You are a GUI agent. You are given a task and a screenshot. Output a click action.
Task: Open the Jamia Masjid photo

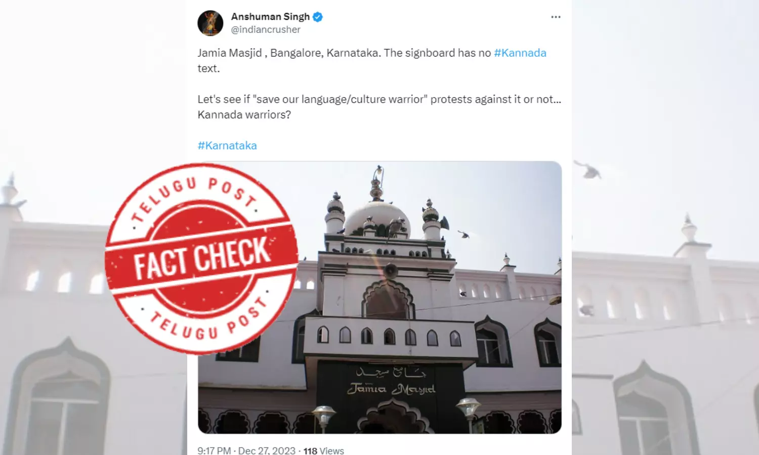pyautogui.click(x=379, y=297)
